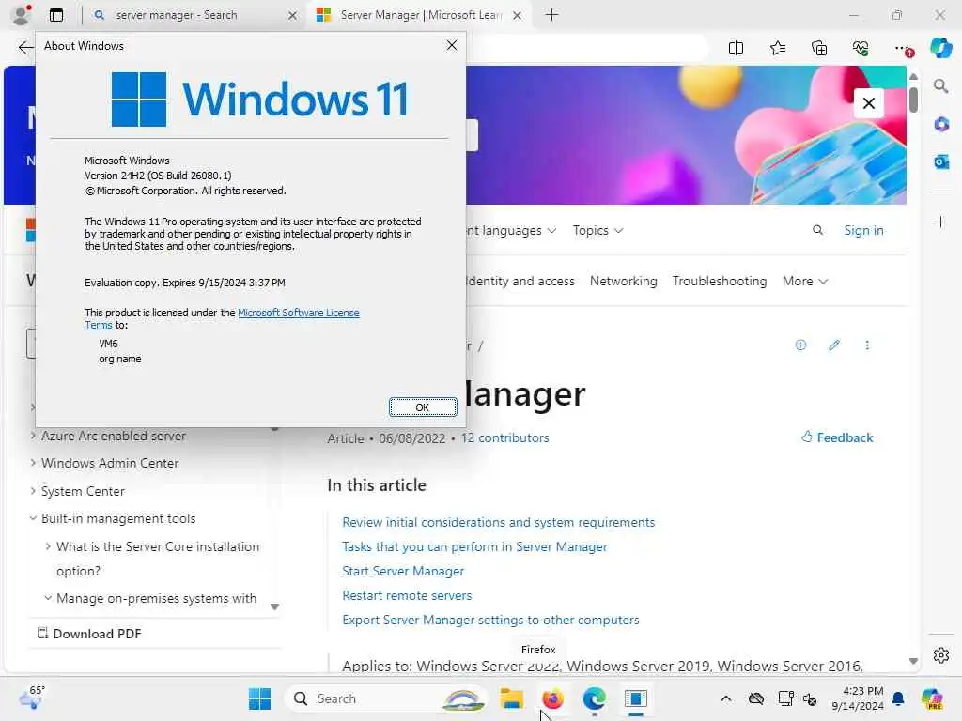Toggle the split screen icon in Edge

(x=736, y=48)
